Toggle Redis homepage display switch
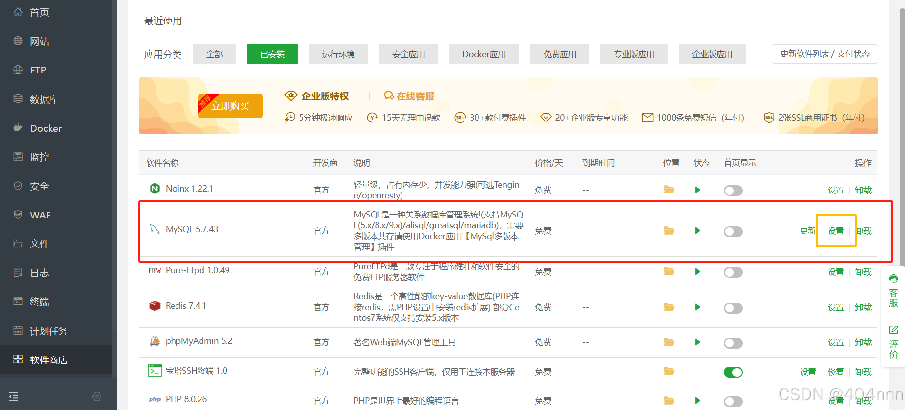The width and height of the screenshot is (905, 410). (x=733, y=308)
